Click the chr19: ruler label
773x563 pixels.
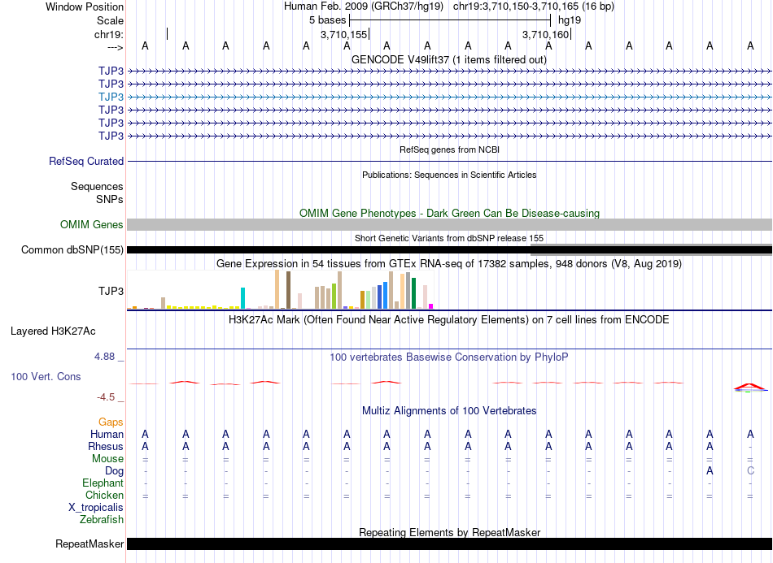coord(109,34)
